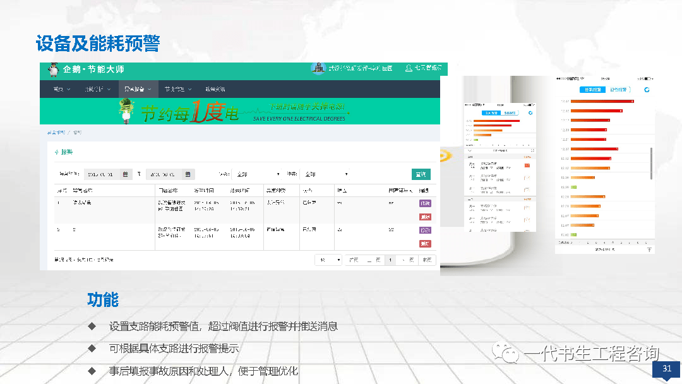Image resolution: width=682 pixels, height=384 pixels.
Task: Select the white inactive tab in small phone screen
Action: click(x=510, y=112)
